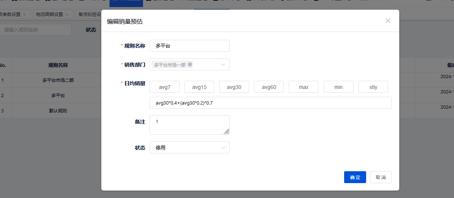Expand the 销售部门 dropdown arrow
Image resolution: width=454 pixels, height=198 pixels.
(223, 64)
